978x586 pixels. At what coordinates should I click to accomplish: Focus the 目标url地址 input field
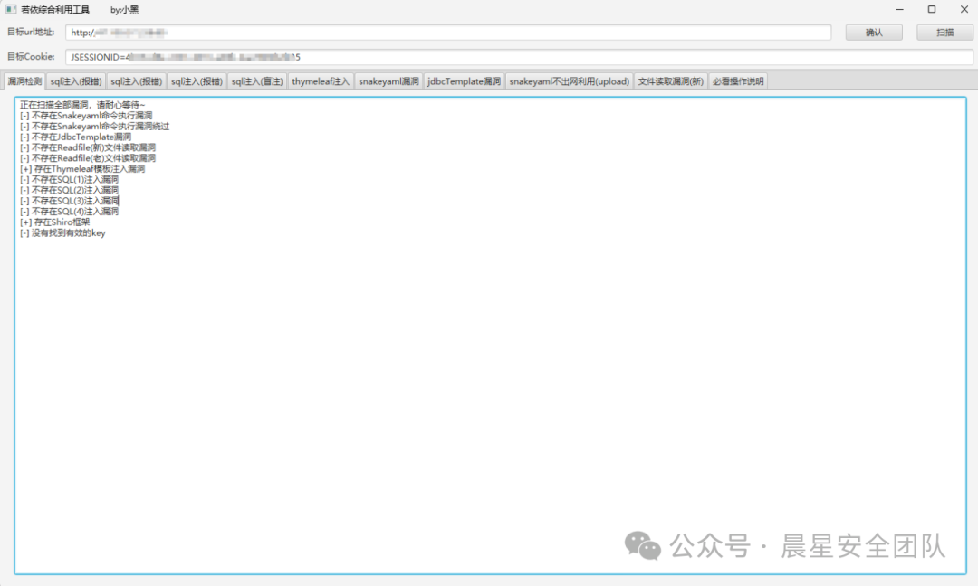[448, 33]
